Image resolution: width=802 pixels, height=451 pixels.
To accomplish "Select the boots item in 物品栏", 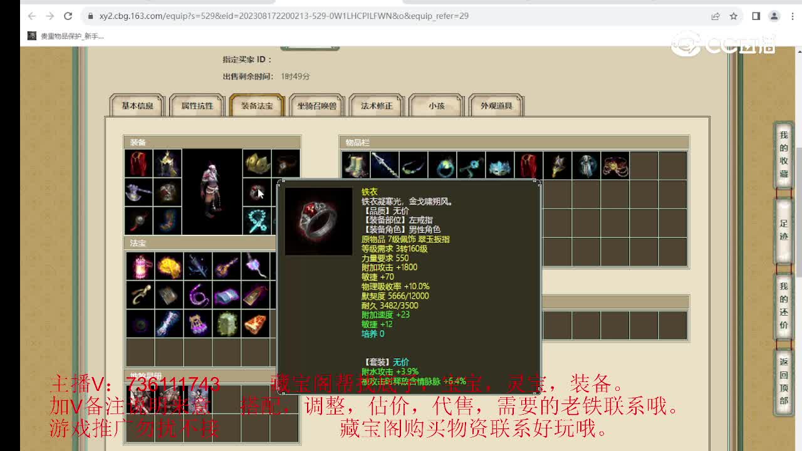I will 355,165.
